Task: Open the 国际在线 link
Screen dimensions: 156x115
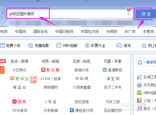Action: [41, 32]
